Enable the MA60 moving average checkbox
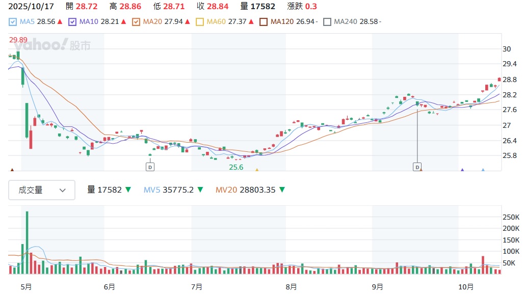Viewport: 524px width, 295px height. click(x=200, y=22)
